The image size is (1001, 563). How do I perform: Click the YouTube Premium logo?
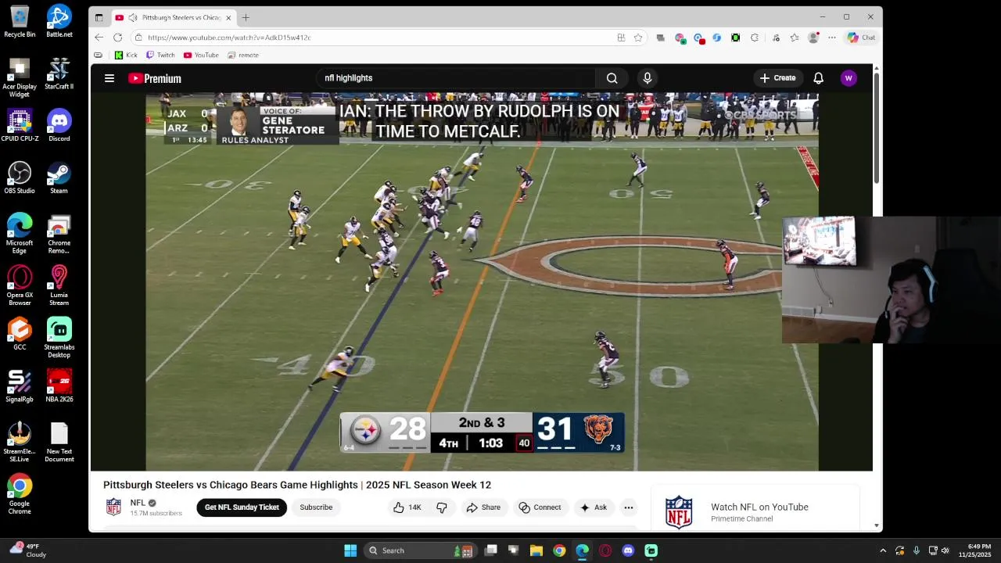pos(155,78)
